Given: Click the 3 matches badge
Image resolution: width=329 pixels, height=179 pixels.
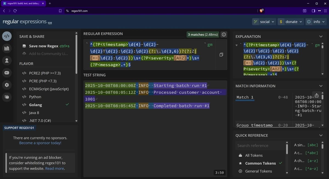Looking at the screenshot, I should point(203,34).
